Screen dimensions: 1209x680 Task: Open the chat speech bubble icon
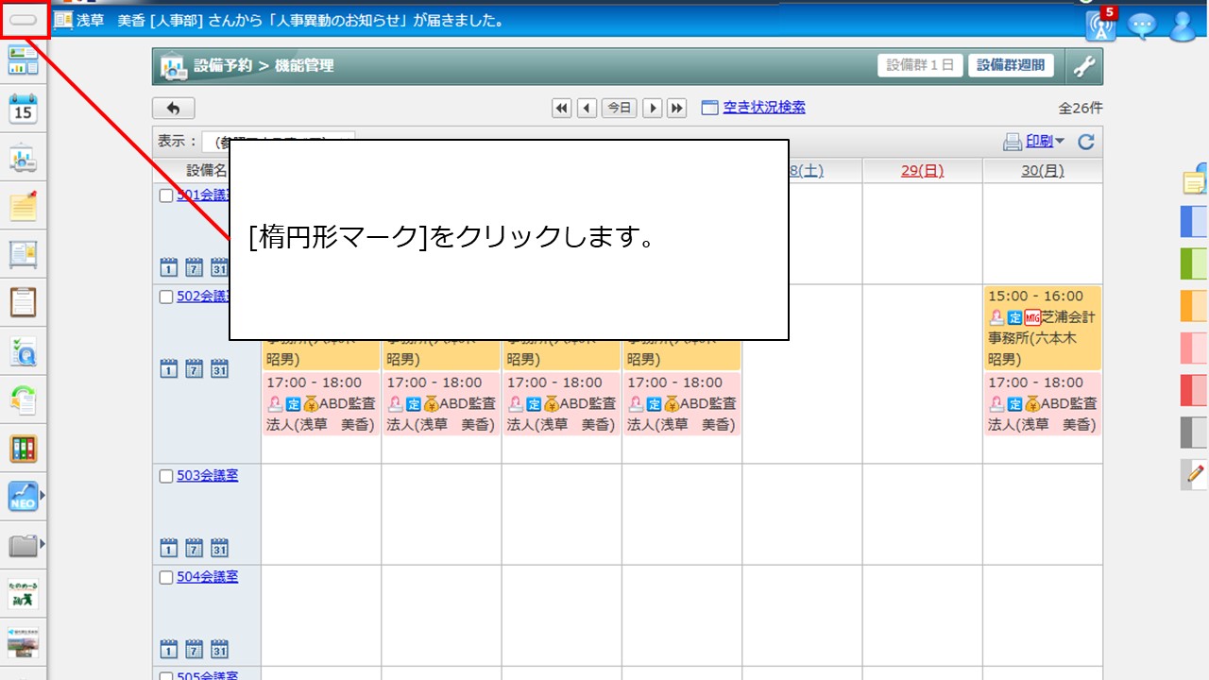tap(1142, 25)
